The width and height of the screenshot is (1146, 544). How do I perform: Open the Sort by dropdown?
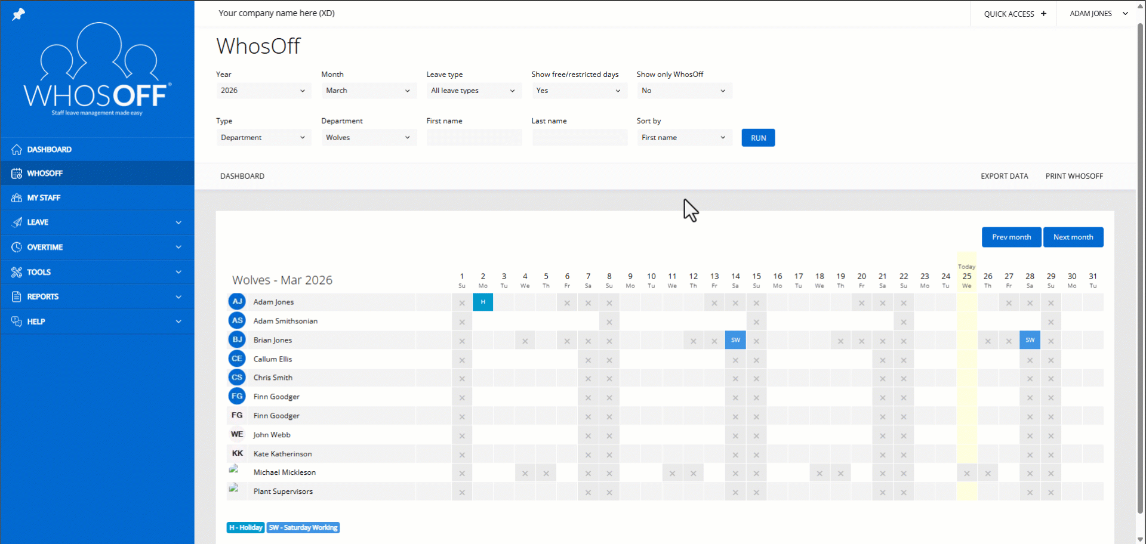click(x=684, y=138)
